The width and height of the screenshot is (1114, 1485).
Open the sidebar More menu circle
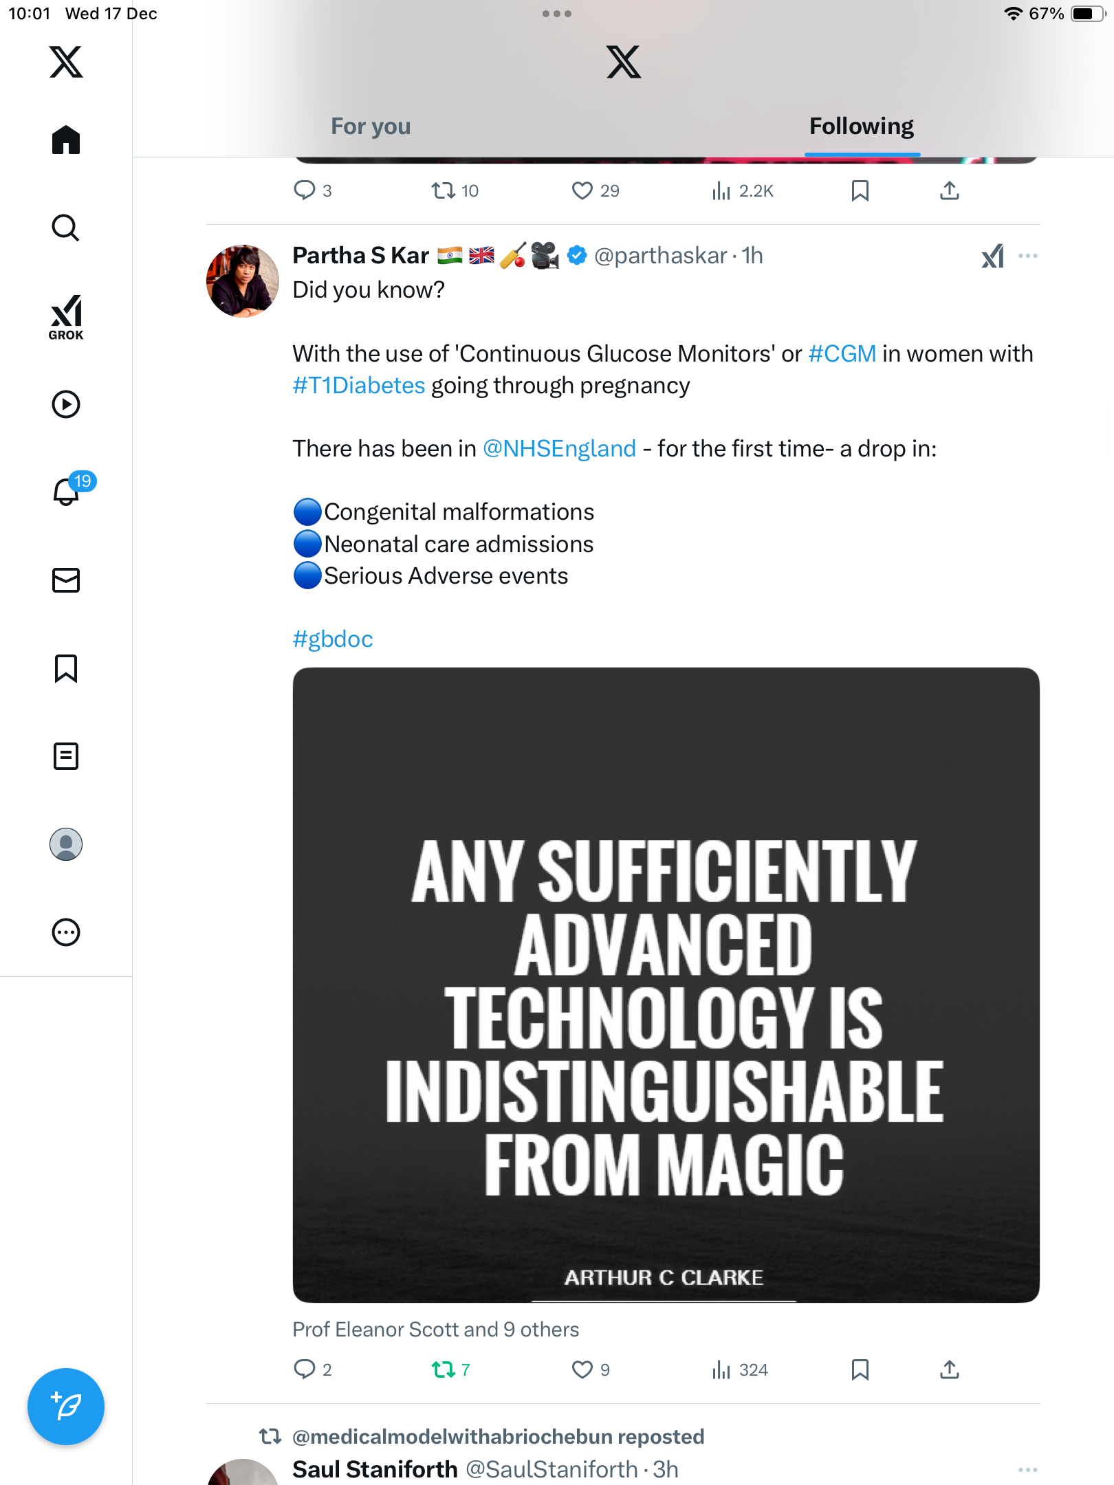pos(66,932)
